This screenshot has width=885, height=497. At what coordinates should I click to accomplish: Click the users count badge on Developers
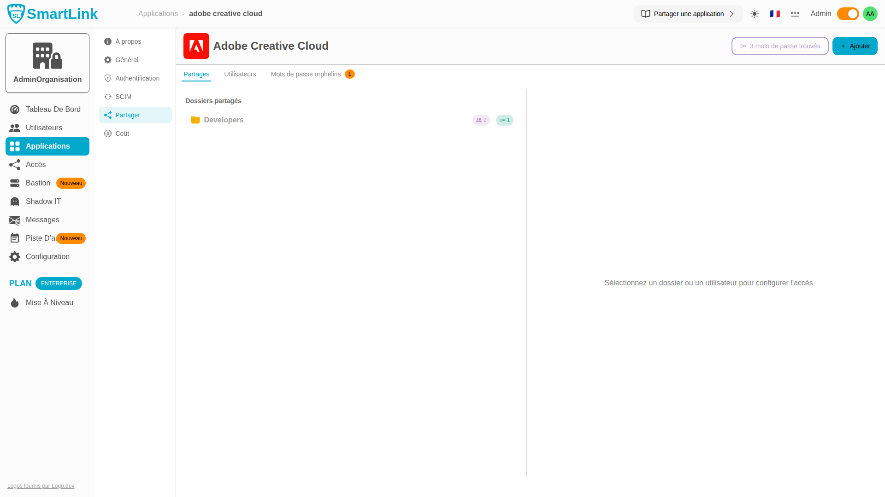(481, 120)
